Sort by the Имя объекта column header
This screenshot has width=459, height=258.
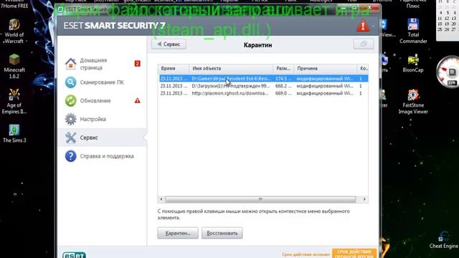coord(231,69)
